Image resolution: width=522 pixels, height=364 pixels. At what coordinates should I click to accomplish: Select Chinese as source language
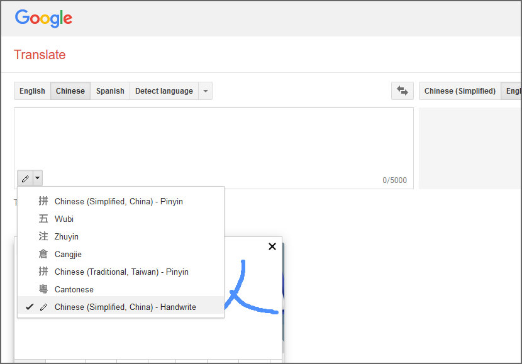pos(70,91)
